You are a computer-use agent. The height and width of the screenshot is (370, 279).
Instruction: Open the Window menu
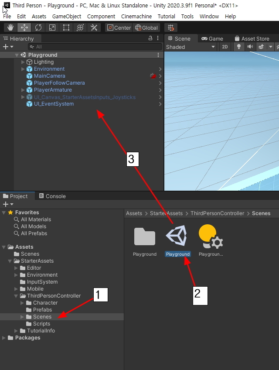(209, 16)
